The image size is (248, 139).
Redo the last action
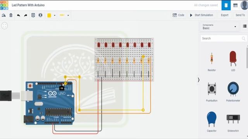coord(26,15)
